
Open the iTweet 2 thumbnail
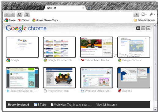click(x=134, y=78)
